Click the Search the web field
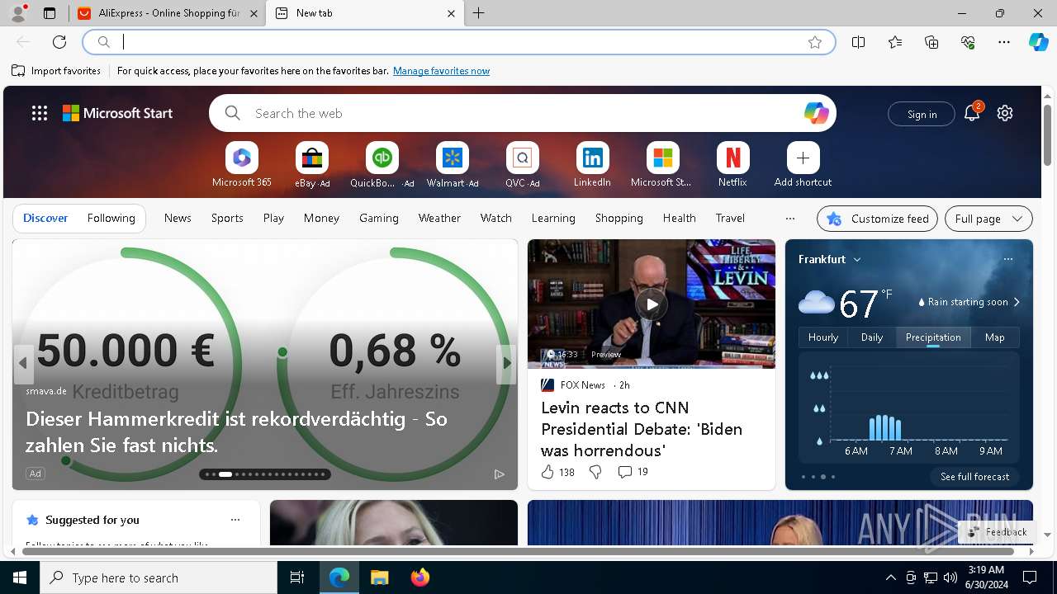The height and width of the screenshot is (594, 1057). (523, 113)
